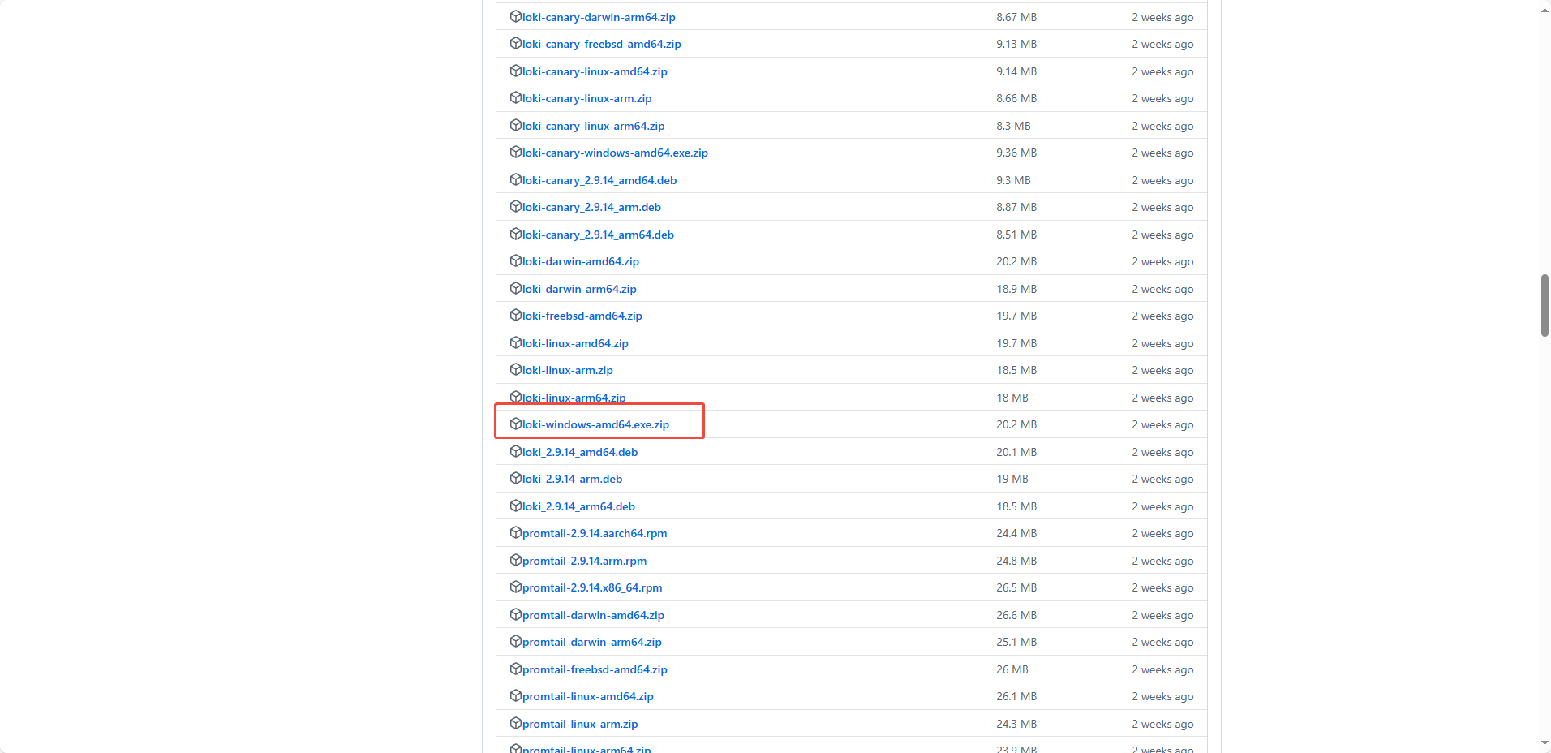Screen dimensions: 1551x753
Task: Download loki-darwin-arm64.zip
Action: [x=579, y=289]
